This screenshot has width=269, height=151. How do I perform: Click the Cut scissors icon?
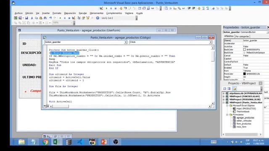(x=32, y=18)
